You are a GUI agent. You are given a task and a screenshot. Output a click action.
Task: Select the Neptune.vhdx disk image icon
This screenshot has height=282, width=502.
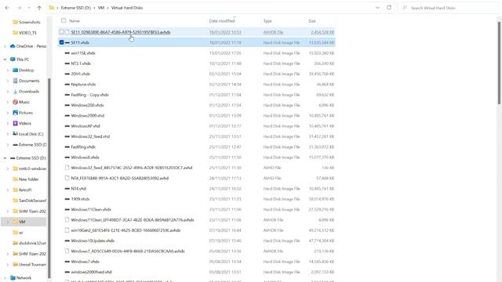coord(67,85)
